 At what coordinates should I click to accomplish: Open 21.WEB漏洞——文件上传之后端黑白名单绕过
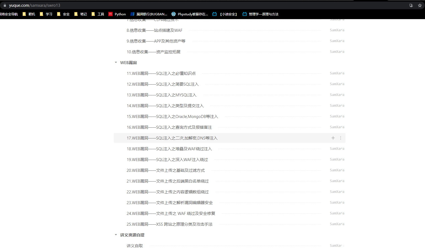pos(168,181)
